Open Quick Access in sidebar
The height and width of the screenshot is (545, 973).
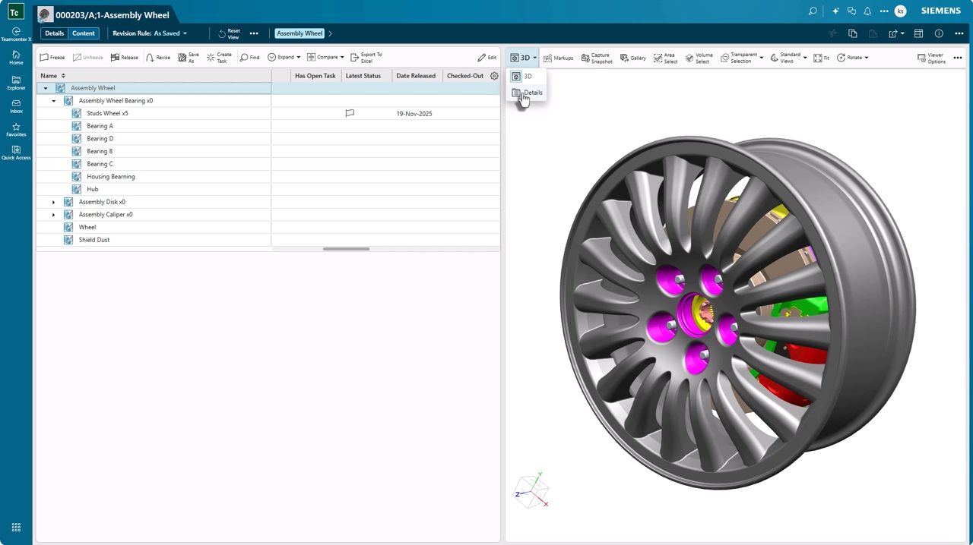click(x=16, y=153)
